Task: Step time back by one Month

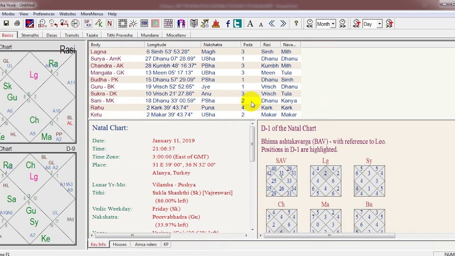Action: (x=310, y=23)
